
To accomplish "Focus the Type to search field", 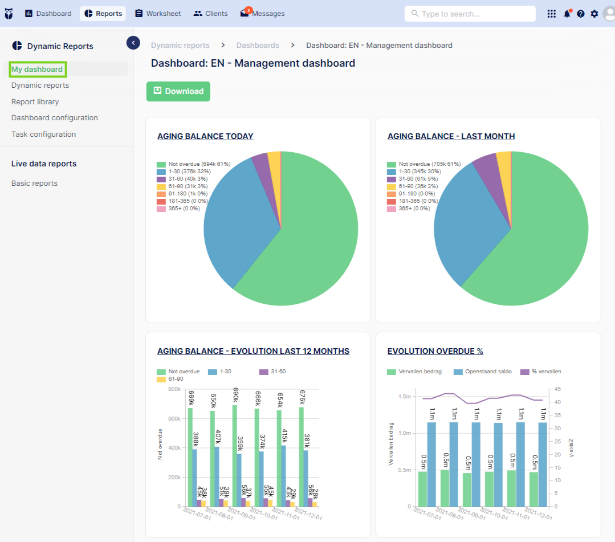I will tap(470, 14).
